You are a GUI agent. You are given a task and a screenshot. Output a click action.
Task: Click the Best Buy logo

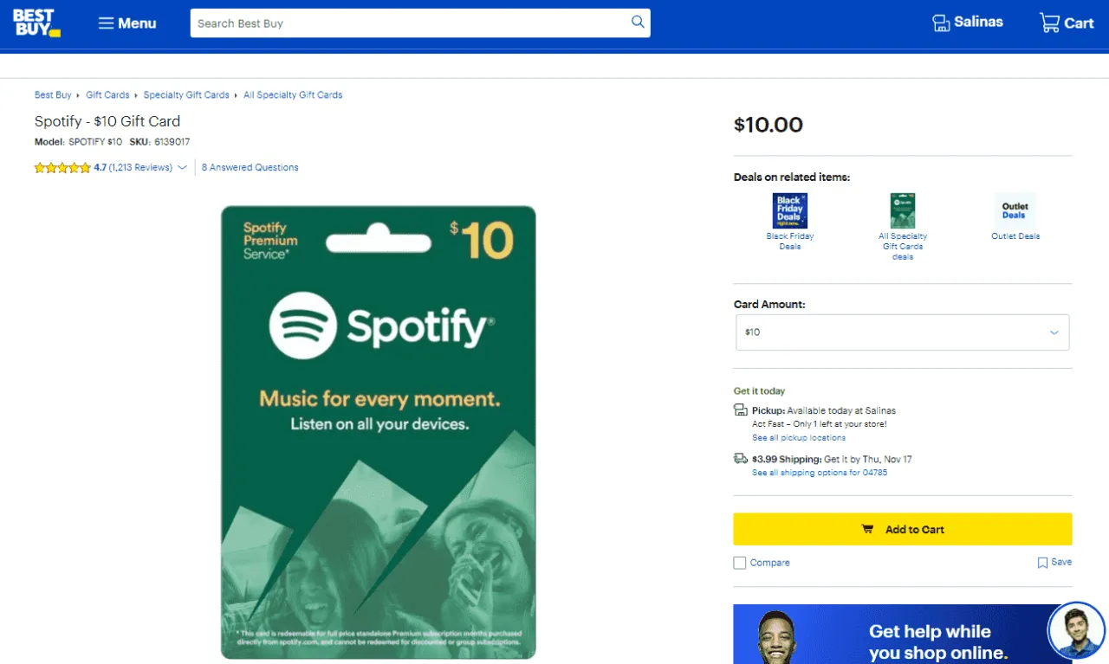click(36, 23)
